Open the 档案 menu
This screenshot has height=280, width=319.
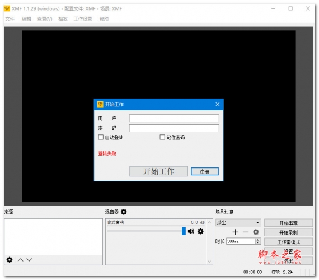[x=63, y=19]
